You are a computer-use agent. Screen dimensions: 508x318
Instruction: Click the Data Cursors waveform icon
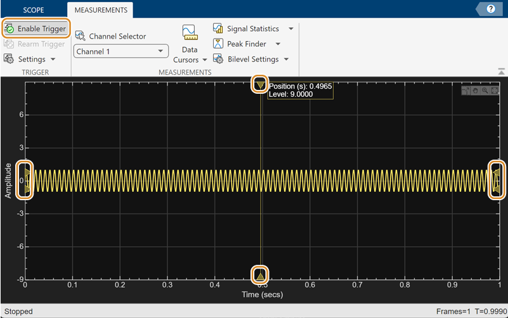click(x=189, y=32)
